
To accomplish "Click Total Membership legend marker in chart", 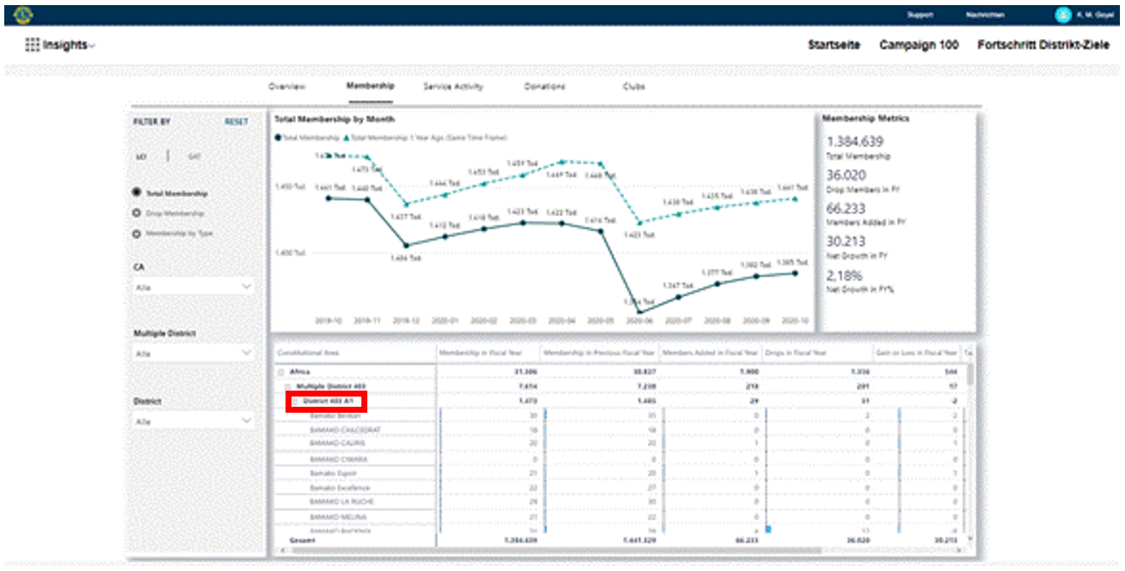I will (277, 136).
